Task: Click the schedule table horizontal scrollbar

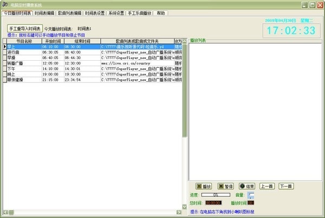Action: (92, 212)
